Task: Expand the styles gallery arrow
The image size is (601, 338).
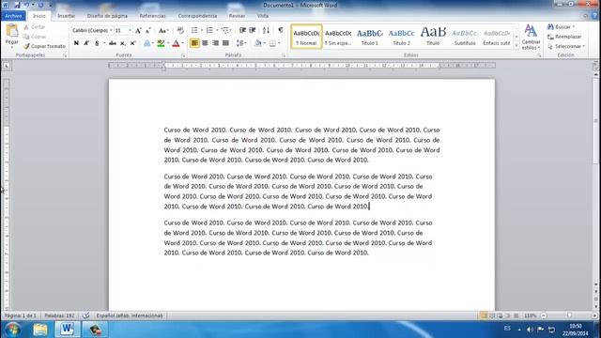Action: [x=516, y=46]
